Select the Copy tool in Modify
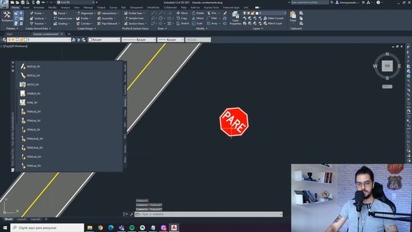 [182, 18]
